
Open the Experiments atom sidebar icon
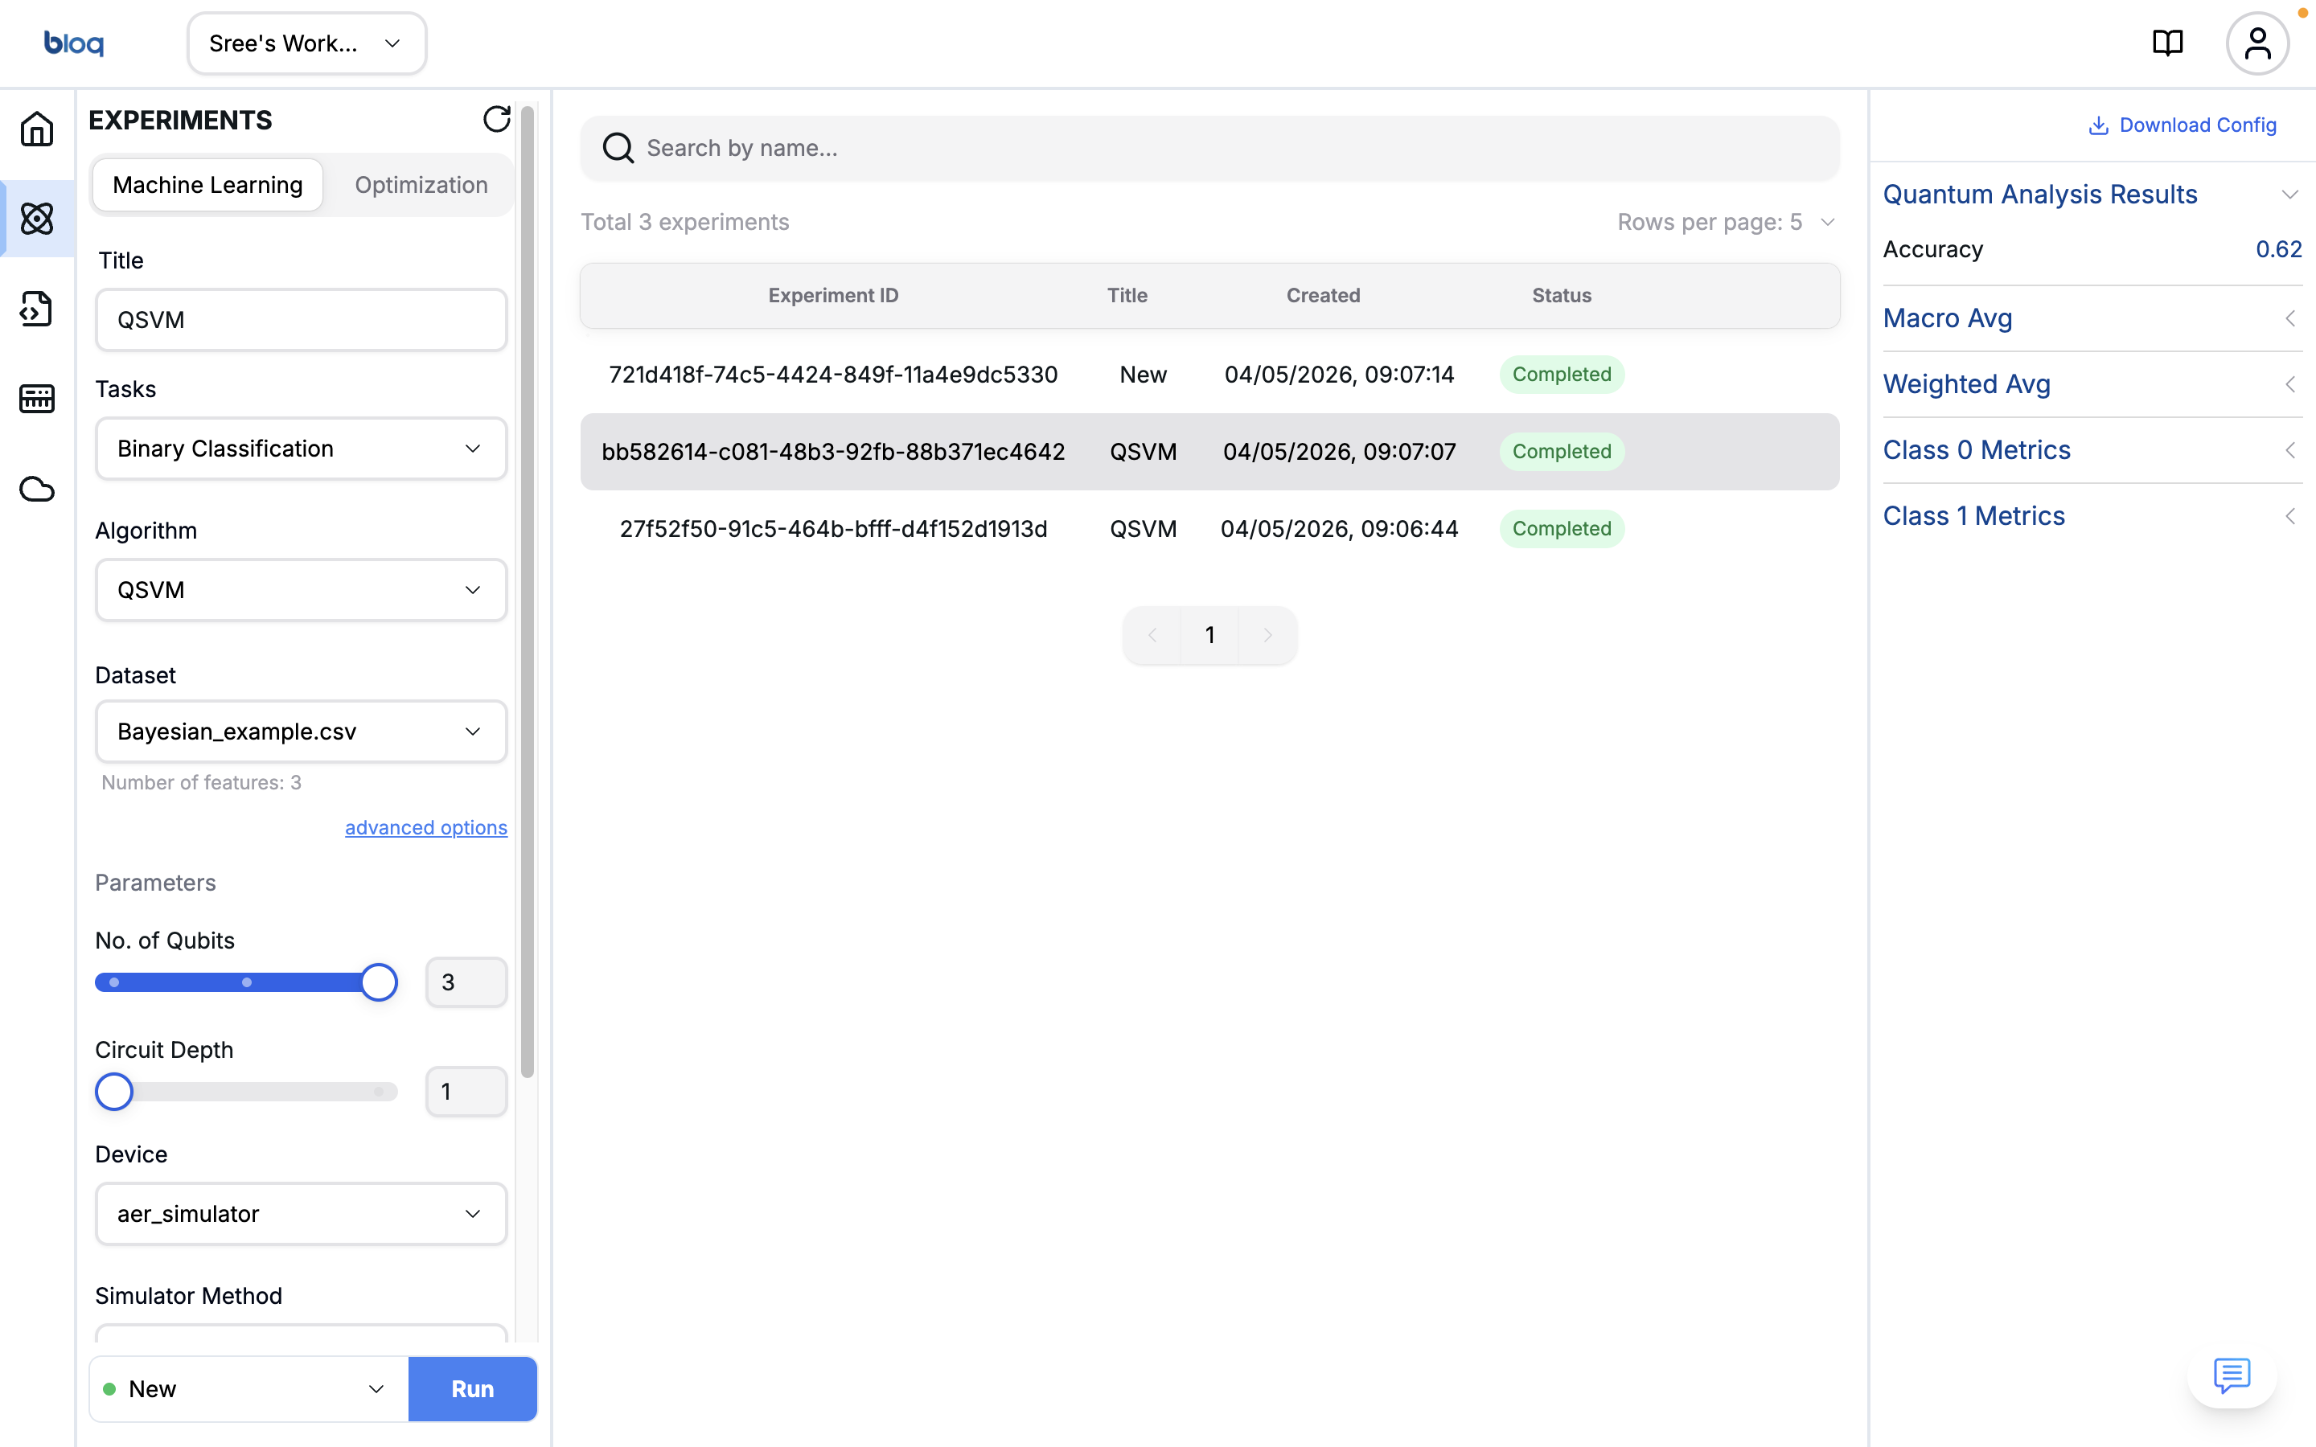coord(36,218)
